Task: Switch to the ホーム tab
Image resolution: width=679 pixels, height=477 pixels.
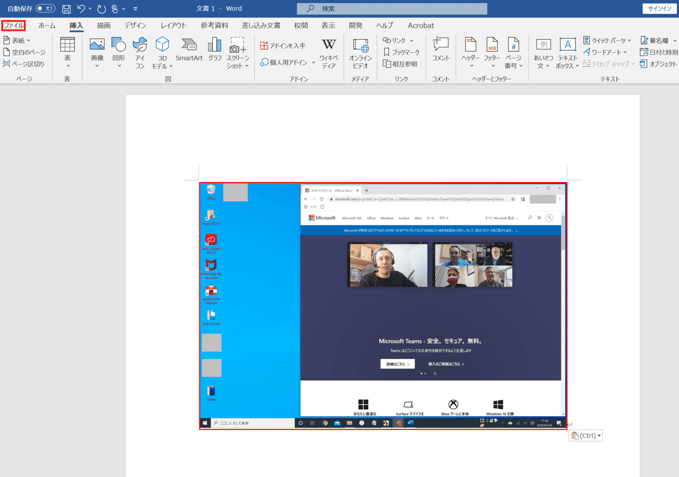Action: tap(47, 26)
